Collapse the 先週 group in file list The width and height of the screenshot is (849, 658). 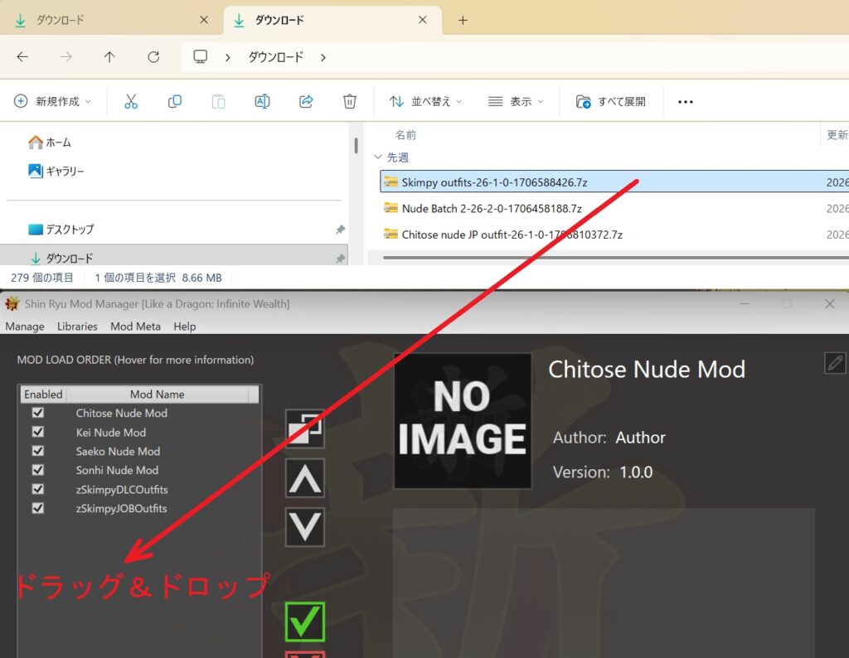coord(378,157)
